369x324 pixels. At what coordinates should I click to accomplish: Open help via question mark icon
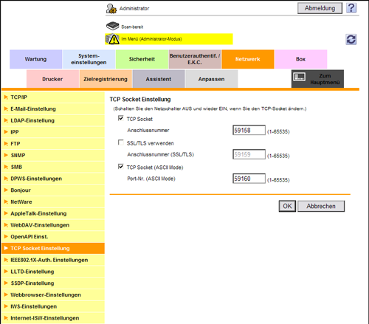[351, 8]
